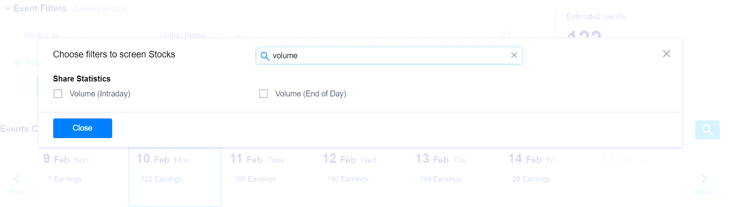Go to previous week arrow
The image size is (729, 207).
pyautogui.click(x=17, y=179)
